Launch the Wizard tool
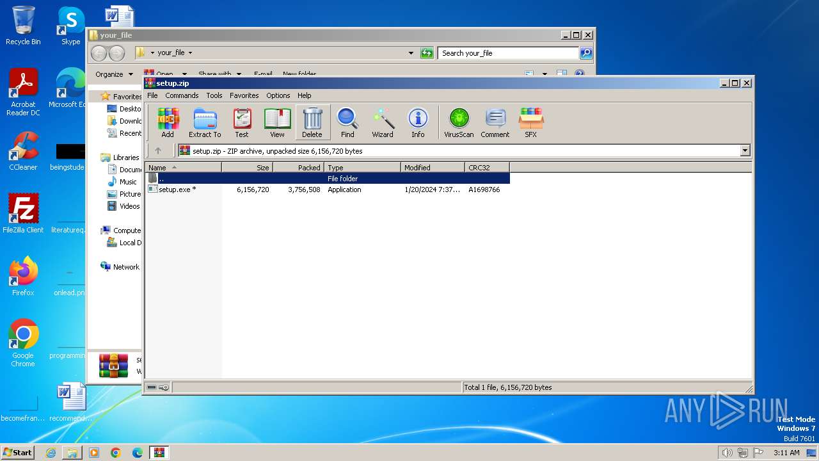Image resolution: width=819 pixels, height=461 pixels. tap(383, 122)
